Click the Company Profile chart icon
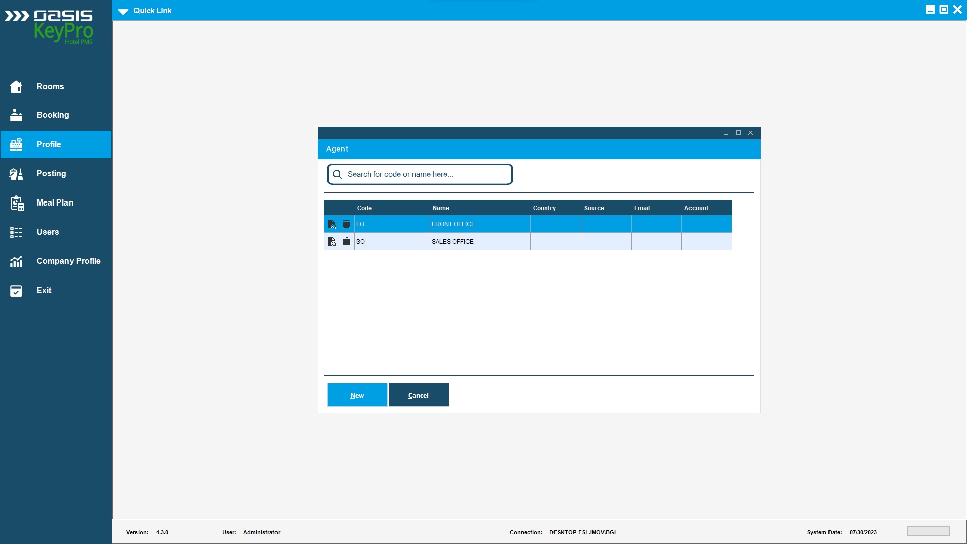Screen dimensions: 967x544 (16, 261)
